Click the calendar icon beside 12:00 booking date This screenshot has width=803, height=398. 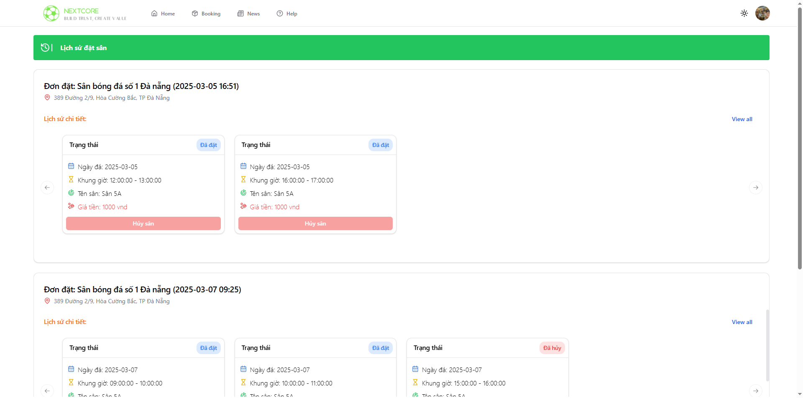point(71,166)
